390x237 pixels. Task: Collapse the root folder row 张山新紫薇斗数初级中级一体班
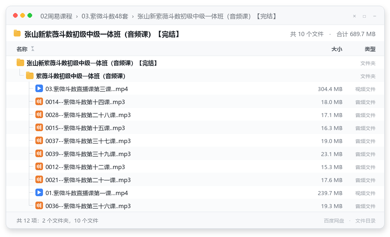click(195, 63)
